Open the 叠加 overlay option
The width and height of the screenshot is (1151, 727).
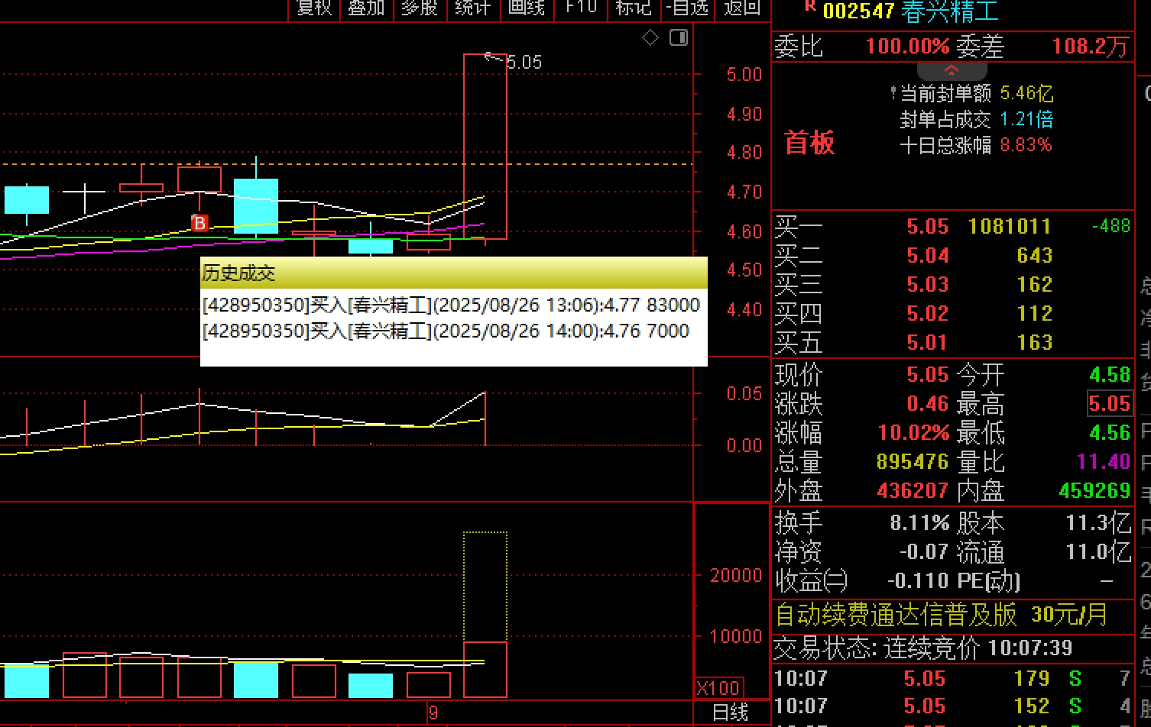[366, 8]
